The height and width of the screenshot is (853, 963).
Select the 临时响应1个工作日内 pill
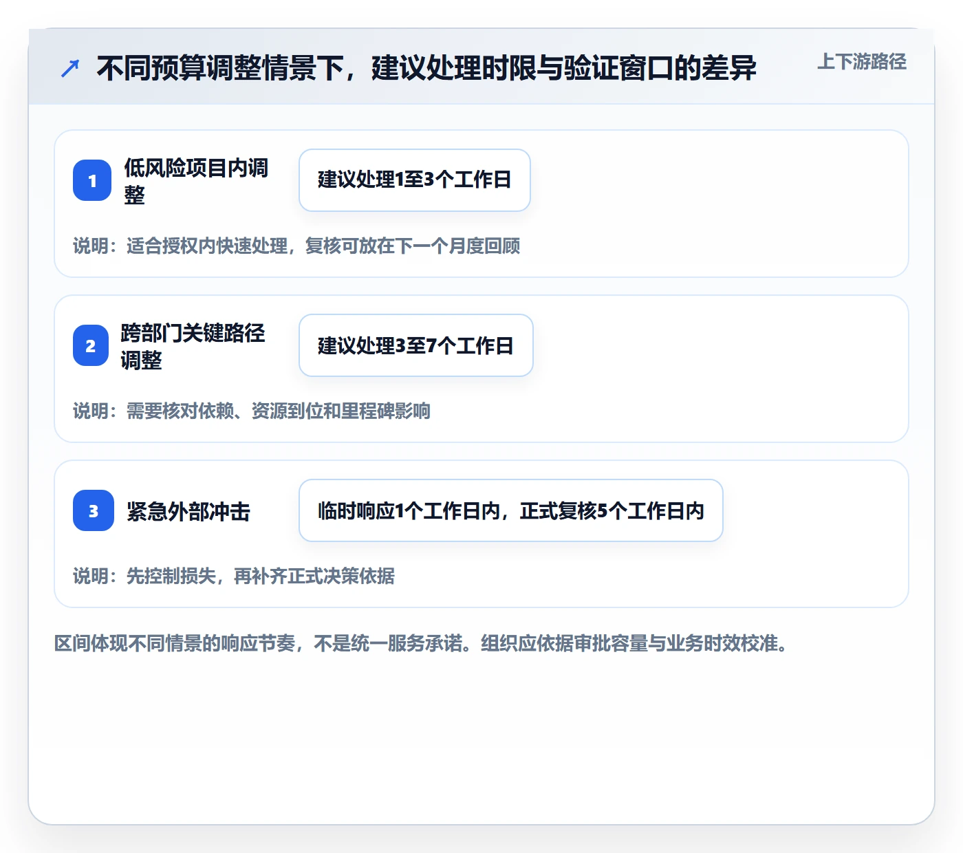click(511, 510)
